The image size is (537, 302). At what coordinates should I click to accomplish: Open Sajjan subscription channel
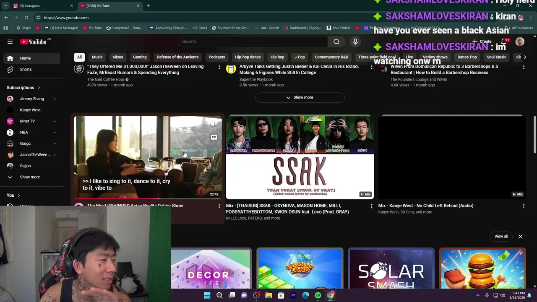(32, 166)
